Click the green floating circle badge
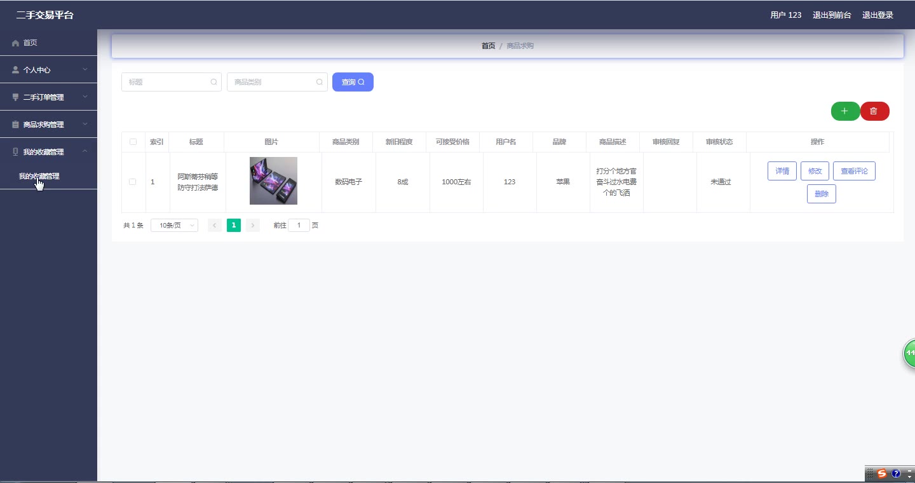 point(909,353)
